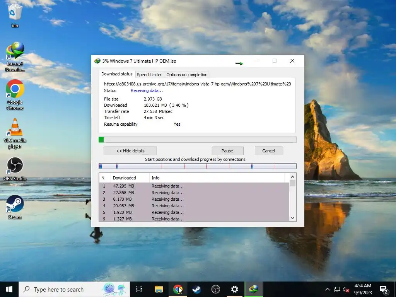
Task: Open the Options on completion tab
Action: (187, 75)
